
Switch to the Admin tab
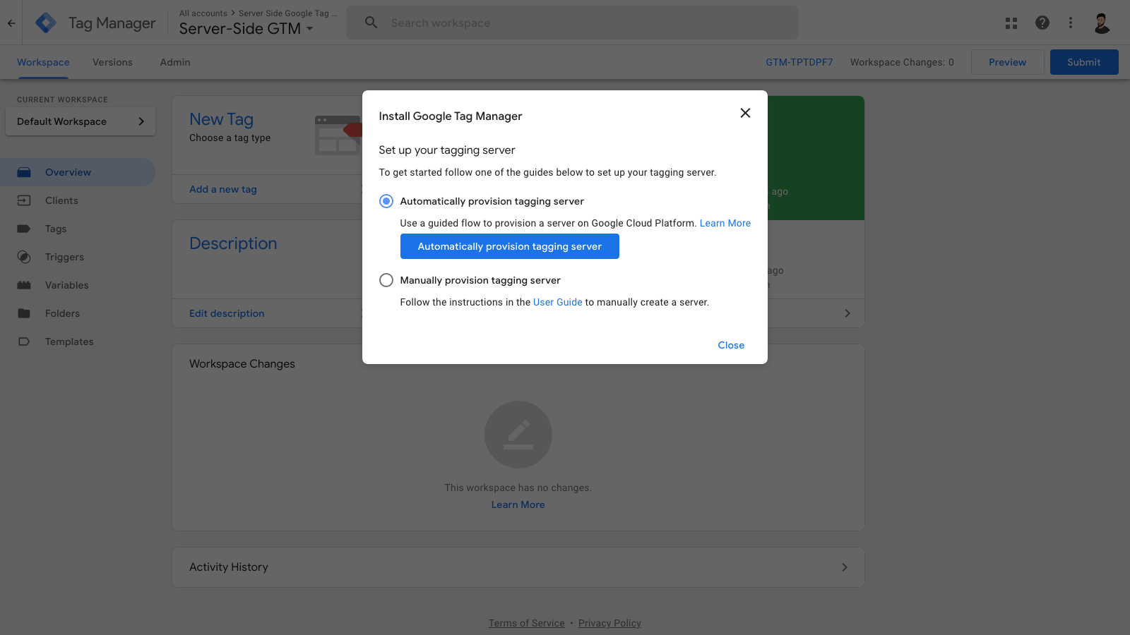point(175,62)
